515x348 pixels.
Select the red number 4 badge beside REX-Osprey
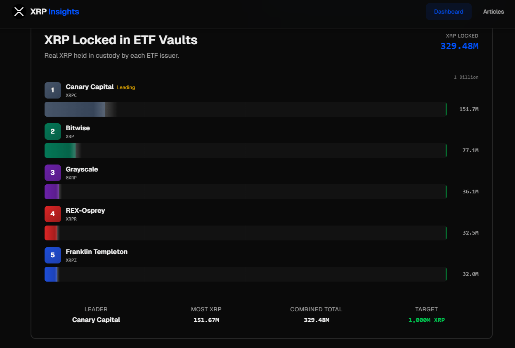[x=52, y=214]
